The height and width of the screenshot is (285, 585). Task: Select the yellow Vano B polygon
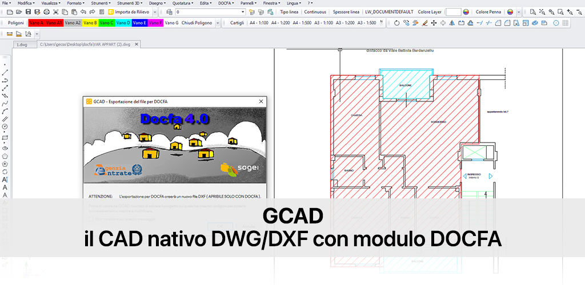click(91, 23)
